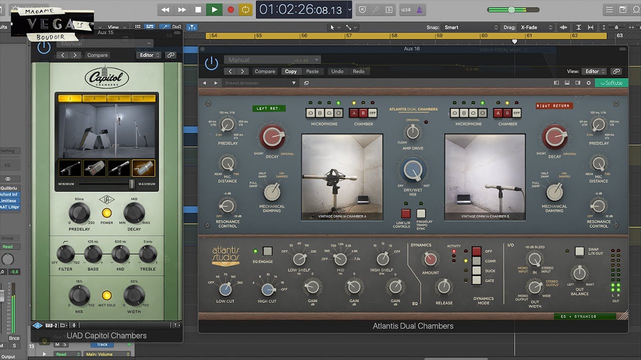This screenshot has height=360, width=641.
Task: Select Capitol chamber tab 6
Action: (x=119, y=98)
